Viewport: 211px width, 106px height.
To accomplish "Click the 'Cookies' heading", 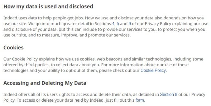I will tap(13, 48).
